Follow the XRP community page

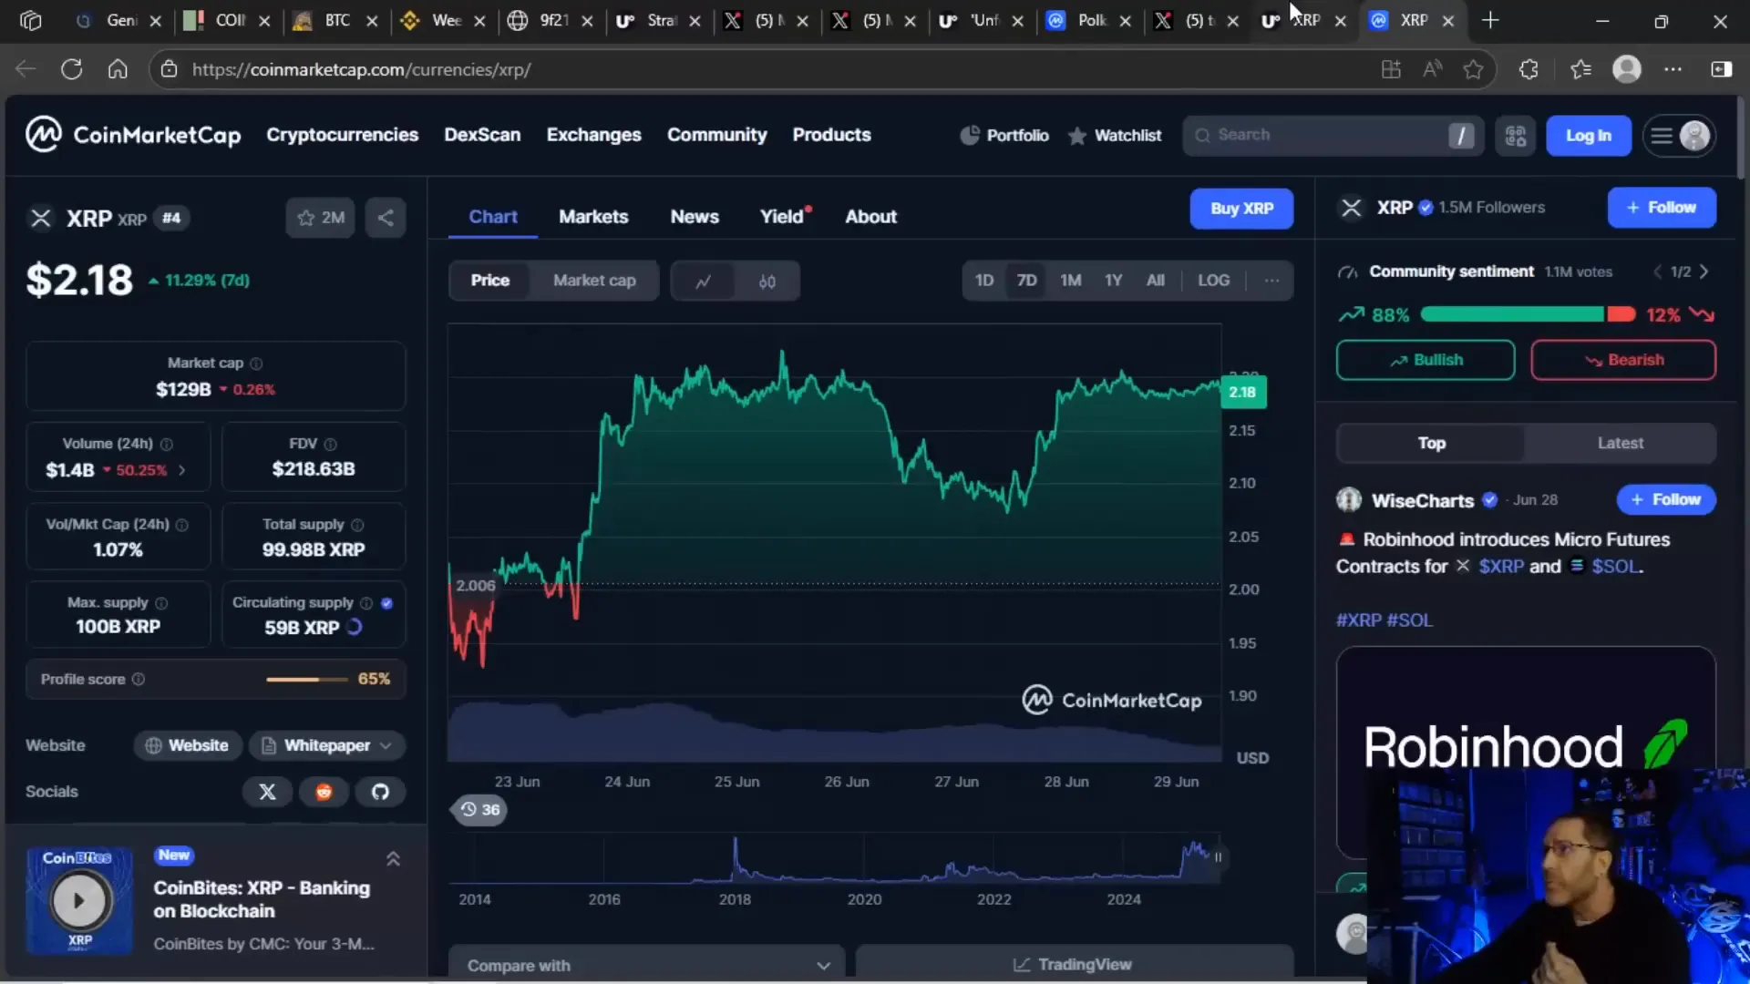[1662, 208]
